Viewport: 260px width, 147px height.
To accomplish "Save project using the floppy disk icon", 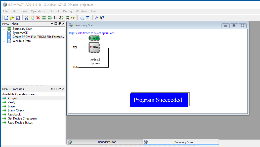I will (x=18, y=18).
